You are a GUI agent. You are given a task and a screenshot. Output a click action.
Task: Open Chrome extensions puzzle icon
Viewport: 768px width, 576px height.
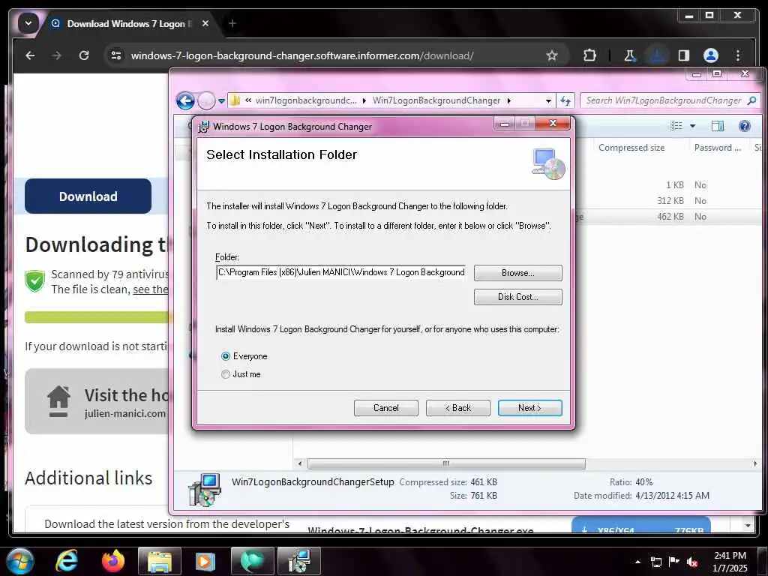pyautogui.click(x=589, y=55)
